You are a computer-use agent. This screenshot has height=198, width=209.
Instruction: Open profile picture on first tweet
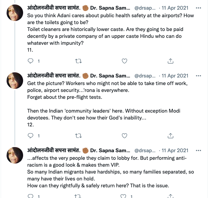[16, 13]
